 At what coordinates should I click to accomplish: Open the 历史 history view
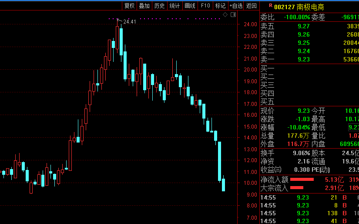click(160, 6)
